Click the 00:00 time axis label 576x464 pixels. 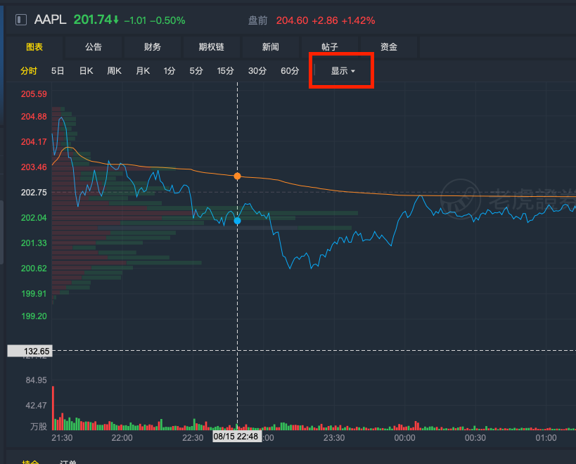point(404,438)
